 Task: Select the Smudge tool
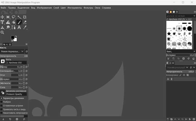click(x=8, y=27)
